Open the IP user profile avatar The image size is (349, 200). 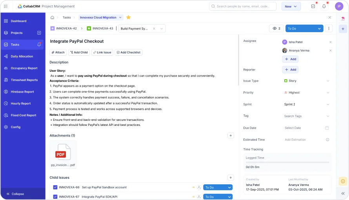pyautogui.click(x=339, y=6)
